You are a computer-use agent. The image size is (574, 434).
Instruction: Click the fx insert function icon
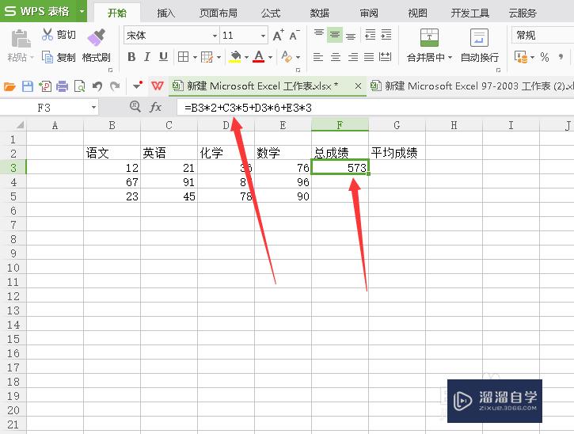point(156,107)
